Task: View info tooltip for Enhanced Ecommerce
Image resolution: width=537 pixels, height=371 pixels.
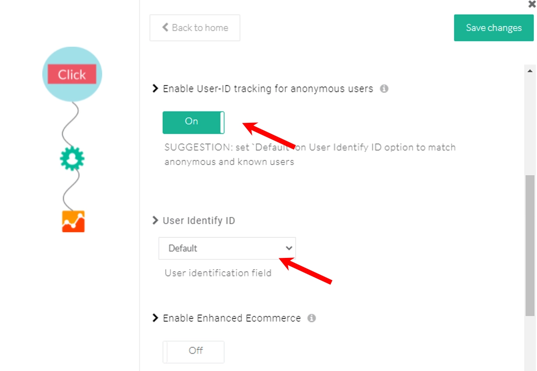Action: [x=312, y=318]
